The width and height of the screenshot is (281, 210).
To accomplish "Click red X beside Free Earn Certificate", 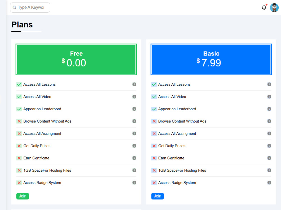I will 19,158.
